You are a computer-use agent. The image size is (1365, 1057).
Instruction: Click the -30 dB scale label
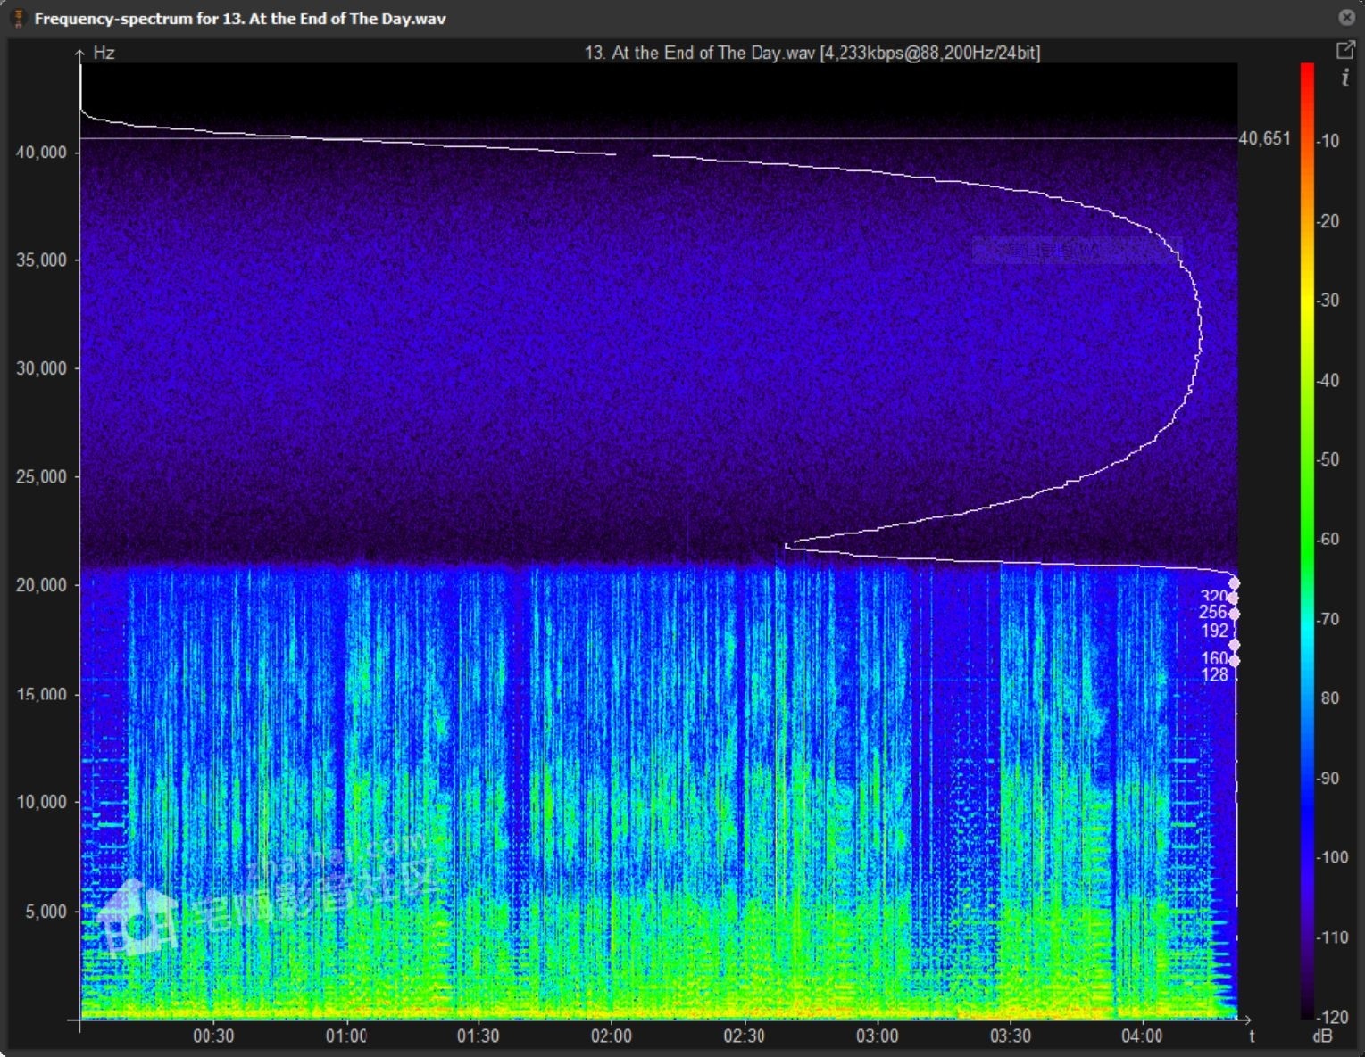pyautogui.click(x=1328, y=301)
